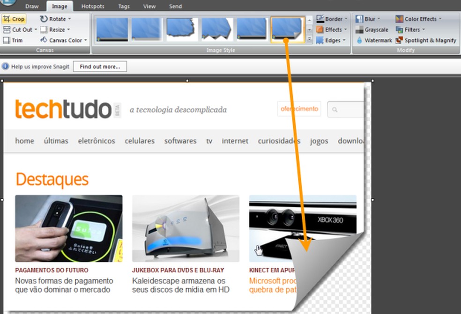The height and width of the screenshot is (314, 461).
Task: Open the Tags tab
Action: point(124,6)
